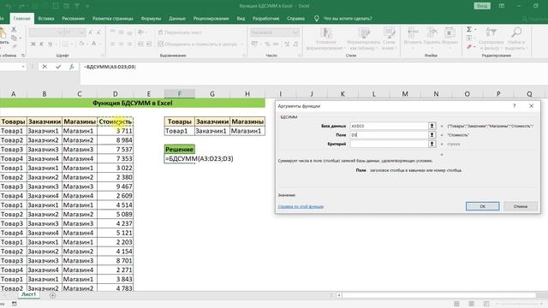
Task: Click the help question mark in dialog
Action: click(514, 106)
